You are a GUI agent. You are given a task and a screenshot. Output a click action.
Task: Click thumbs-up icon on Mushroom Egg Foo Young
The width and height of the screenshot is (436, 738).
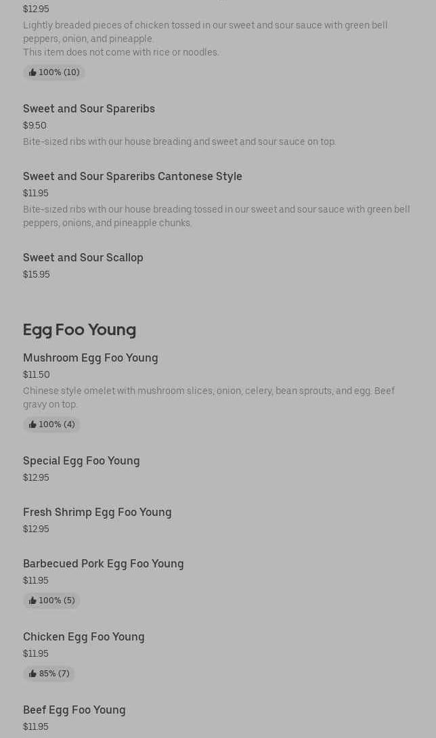pos(32,425)
